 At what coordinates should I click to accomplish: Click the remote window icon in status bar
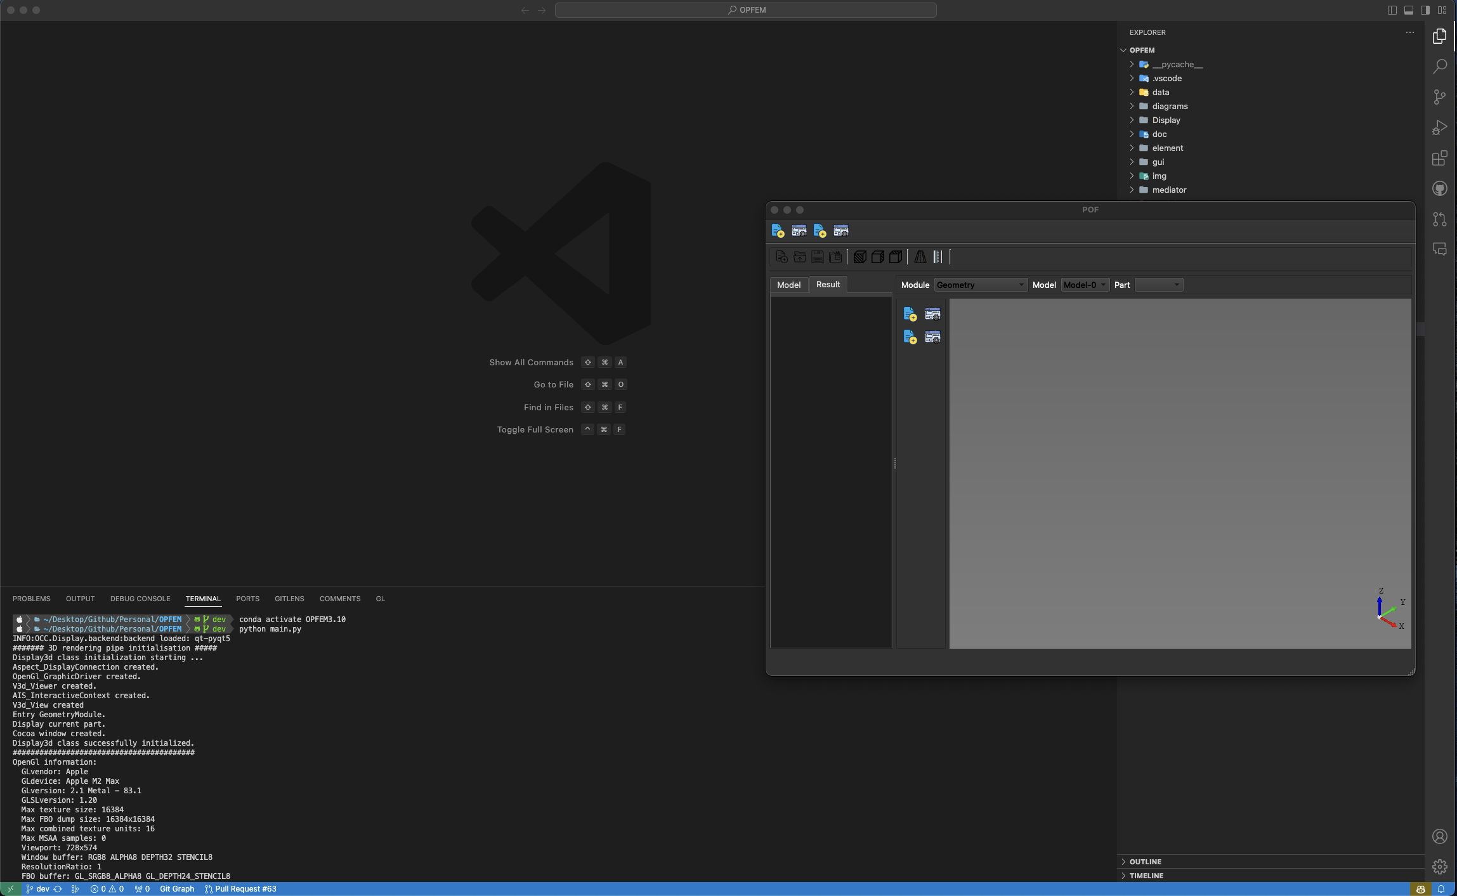click(x=10, y=889)
